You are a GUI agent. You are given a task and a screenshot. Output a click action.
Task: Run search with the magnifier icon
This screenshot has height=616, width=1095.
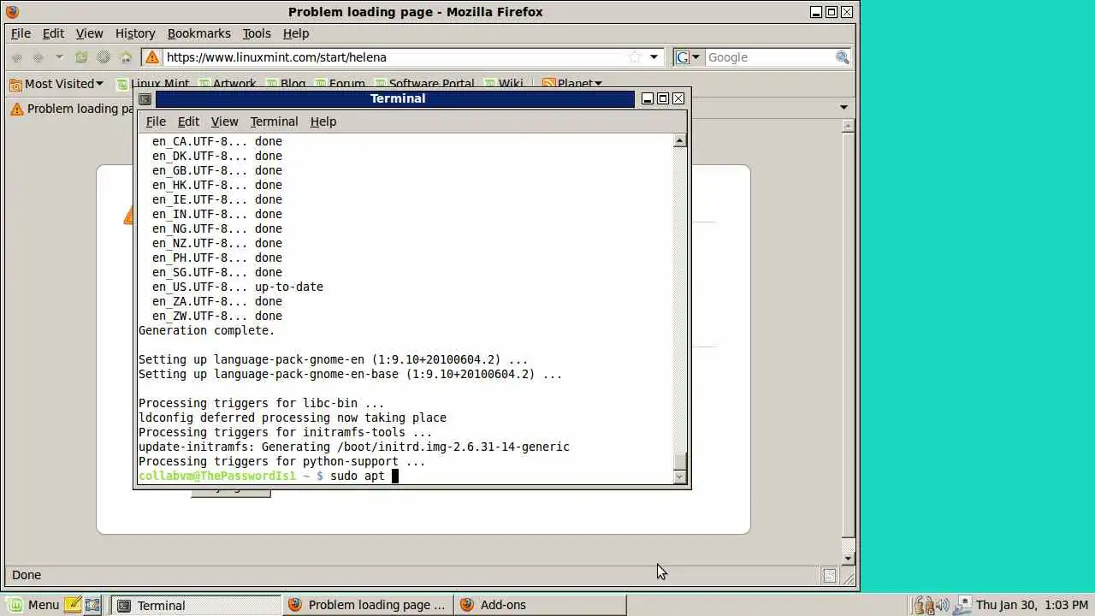tap(842, 57)
